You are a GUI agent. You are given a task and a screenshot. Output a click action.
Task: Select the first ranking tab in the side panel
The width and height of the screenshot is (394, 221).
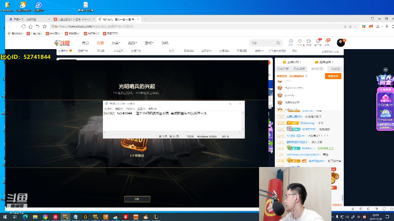point(283,69)
